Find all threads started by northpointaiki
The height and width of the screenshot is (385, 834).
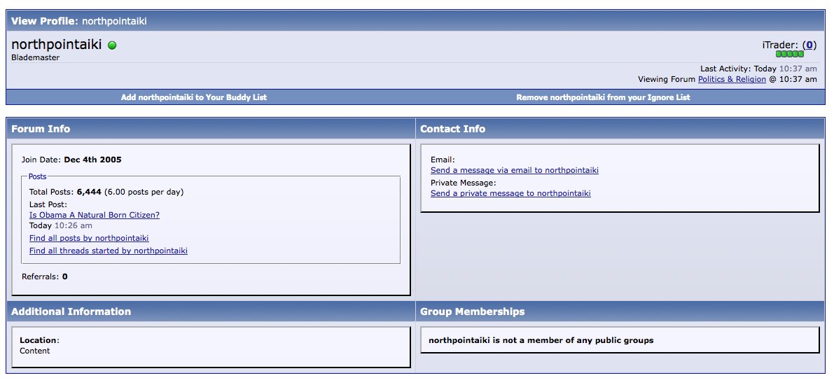[x=109, y=251]
